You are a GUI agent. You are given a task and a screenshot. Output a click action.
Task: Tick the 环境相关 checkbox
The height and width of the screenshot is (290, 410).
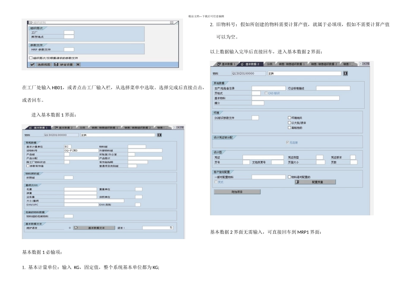pos(289,118)
